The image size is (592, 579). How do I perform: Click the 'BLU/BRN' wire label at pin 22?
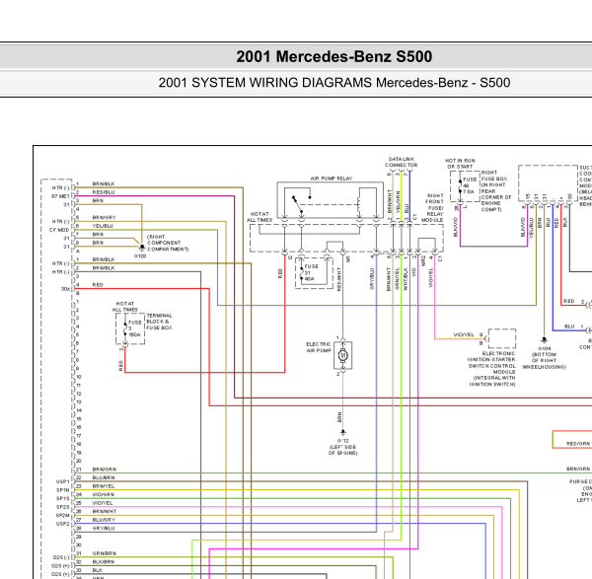pyautogui.click(x=104, y=477)
